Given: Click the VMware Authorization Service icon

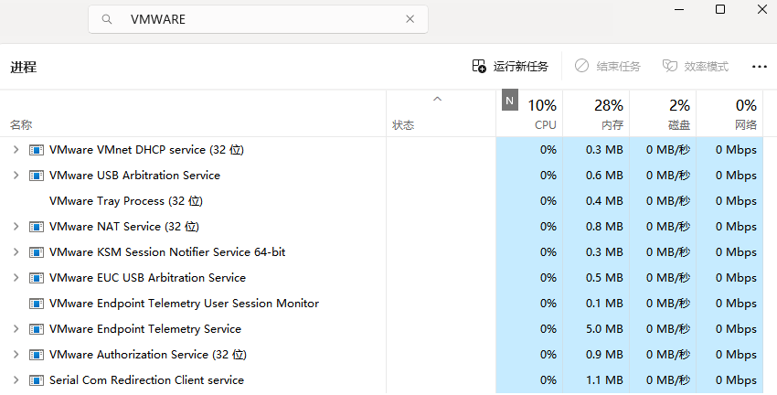Looking at the screenshot, I should click(x=37, y=354).
